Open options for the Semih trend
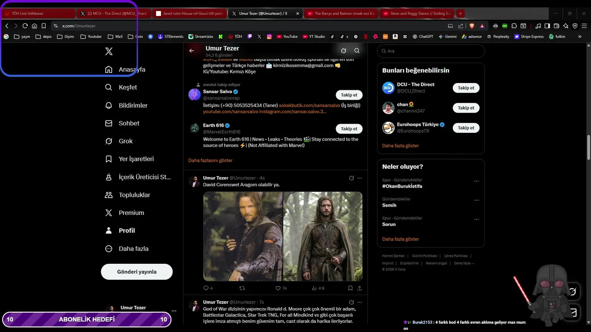The image size is (591, 332). [476, 201]
